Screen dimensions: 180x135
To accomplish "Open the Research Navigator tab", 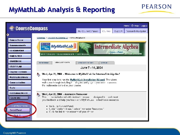I will click(x=136, y=31).
